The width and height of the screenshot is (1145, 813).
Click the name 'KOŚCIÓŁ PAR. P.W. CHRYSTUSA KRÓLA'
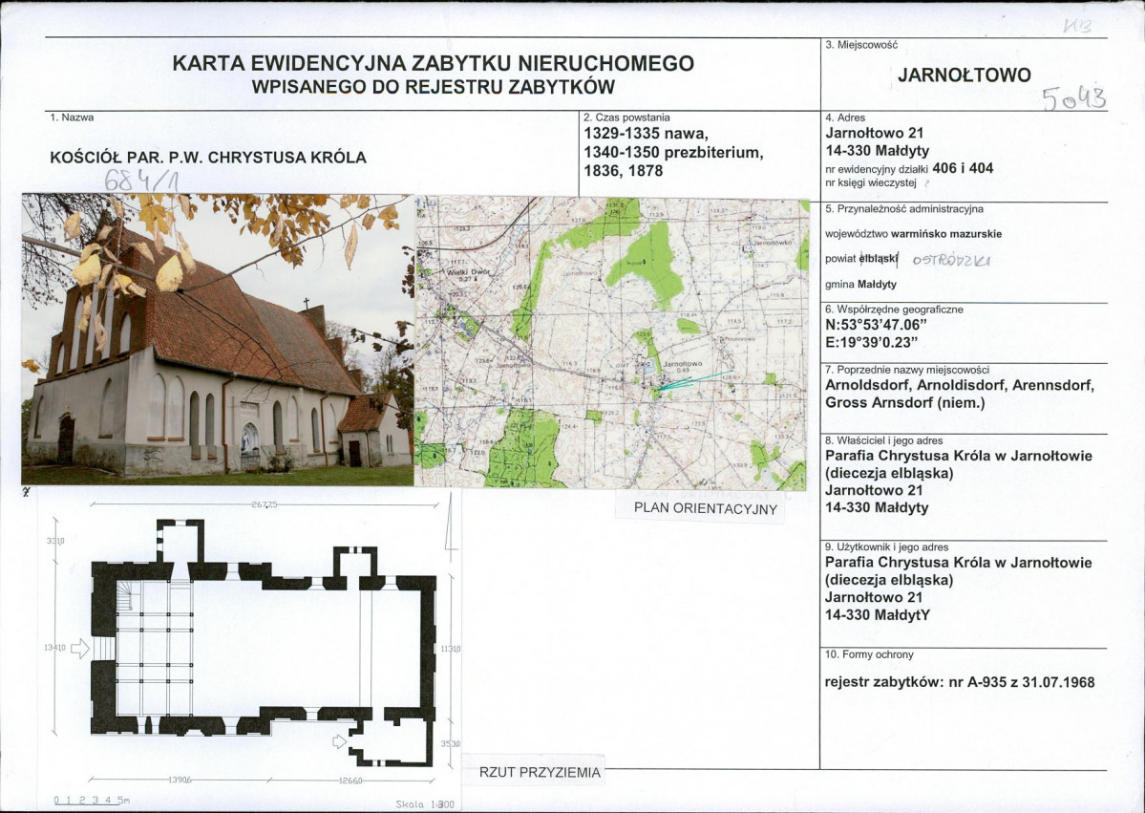point(208,158)
